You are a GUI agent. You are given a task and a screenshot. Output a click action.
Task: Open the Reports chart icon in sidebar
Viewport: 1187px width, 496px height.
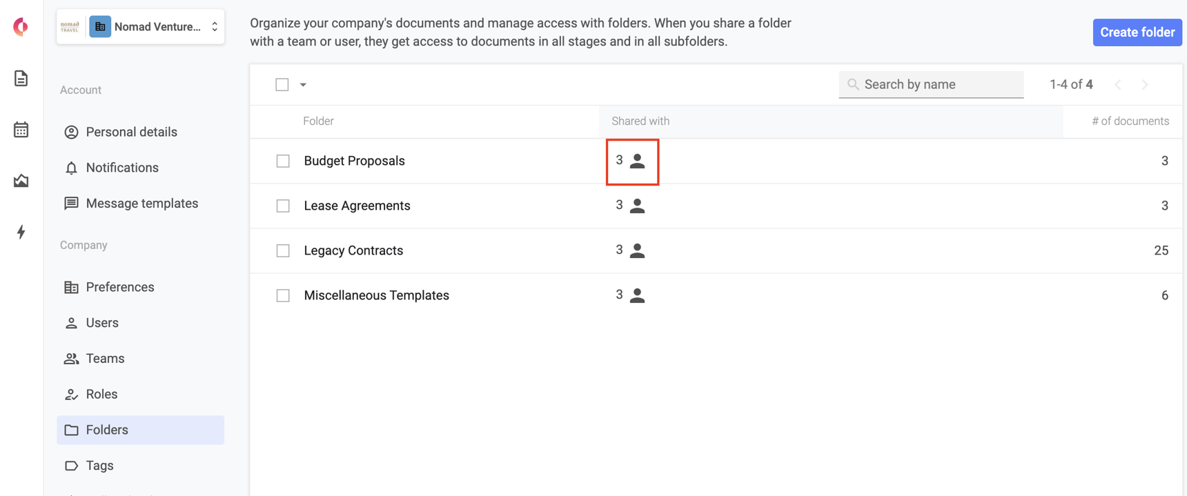(x=21, y=181)
